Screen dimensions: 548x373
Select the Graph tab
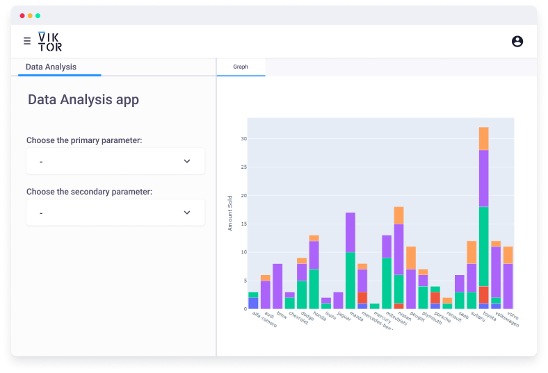coord(241,67)
